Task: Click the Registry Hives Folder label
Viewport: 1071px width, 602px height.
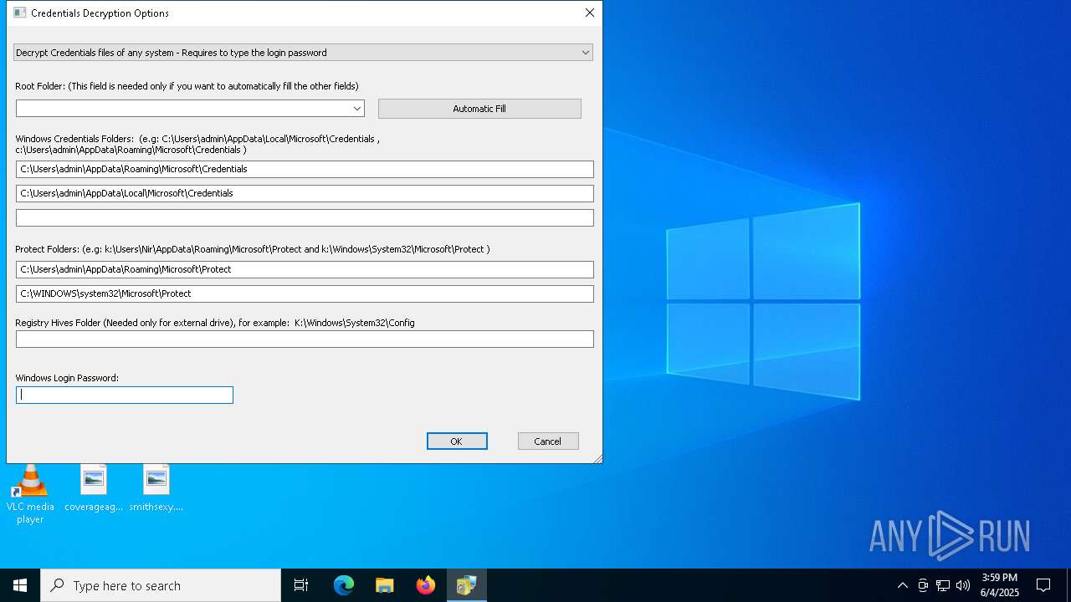Action: click(215, 323)
